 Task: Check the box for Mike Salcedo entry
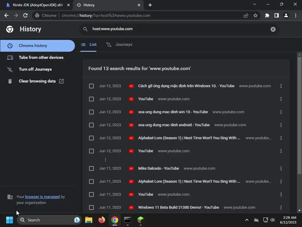[x=91, y=168]
